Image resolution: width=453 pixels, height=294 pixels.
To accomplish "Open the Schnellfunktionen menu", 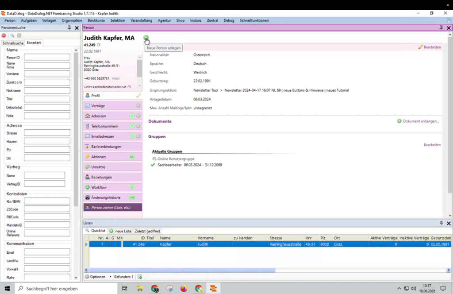I will click(254, 20).
